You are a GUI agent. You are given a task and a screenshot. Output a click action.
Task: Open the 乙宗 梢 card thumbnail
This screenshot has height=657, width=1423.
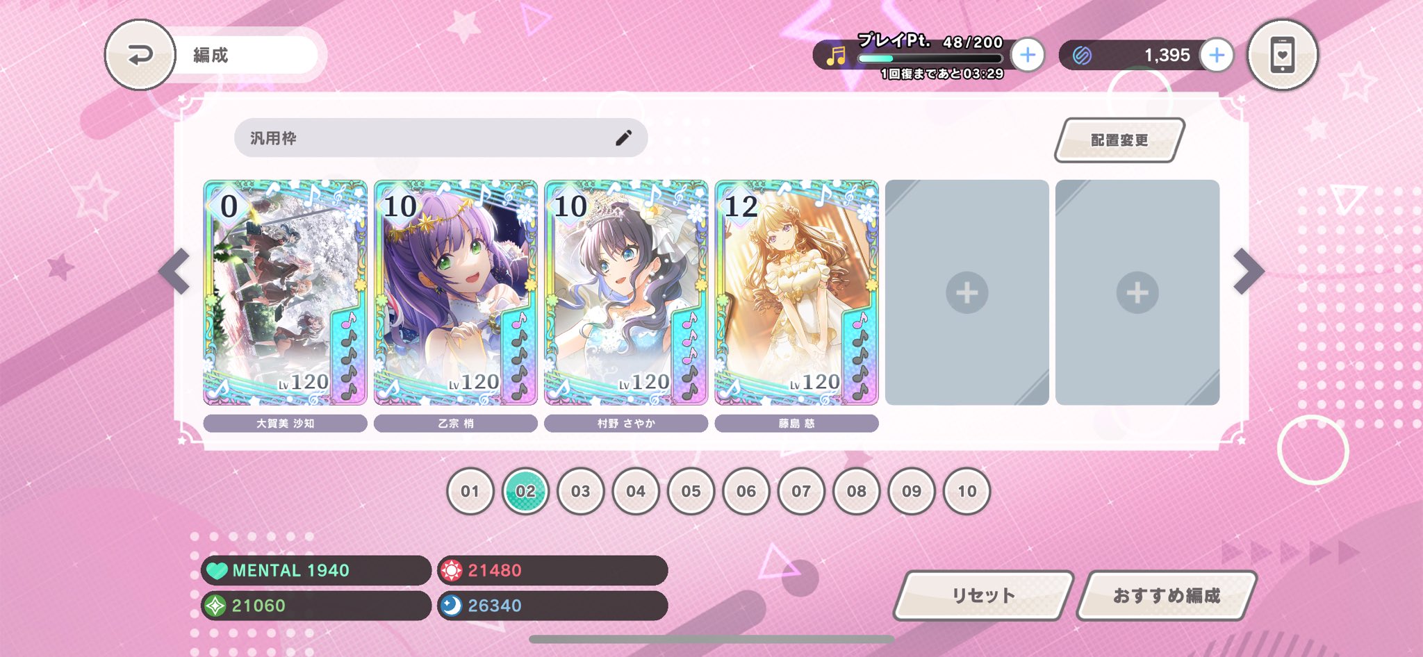click(x=455, y=292)
